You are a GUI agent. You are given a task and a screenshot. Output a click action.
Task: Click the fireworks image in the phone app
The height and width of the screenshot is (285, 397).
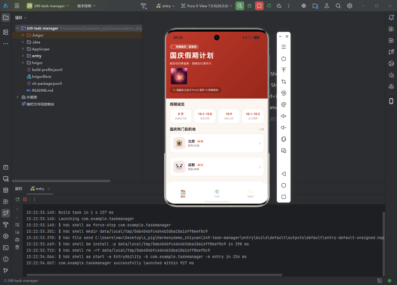[179, 76]
